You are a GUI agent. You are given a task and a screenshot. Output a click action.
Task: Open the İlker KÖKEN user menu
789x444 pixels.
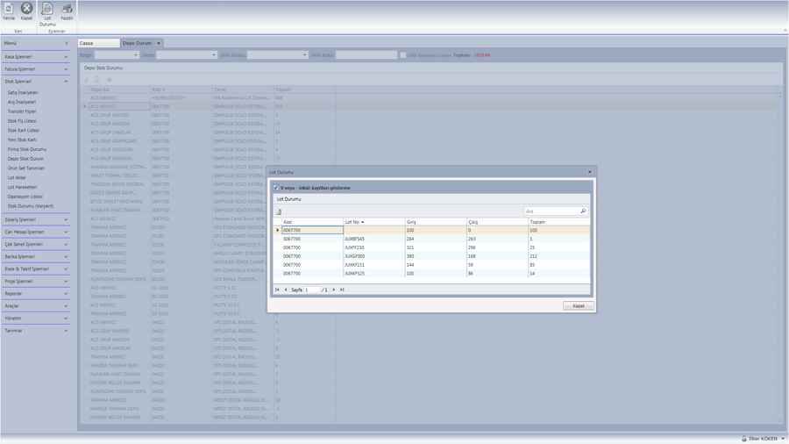coord(763,439)
